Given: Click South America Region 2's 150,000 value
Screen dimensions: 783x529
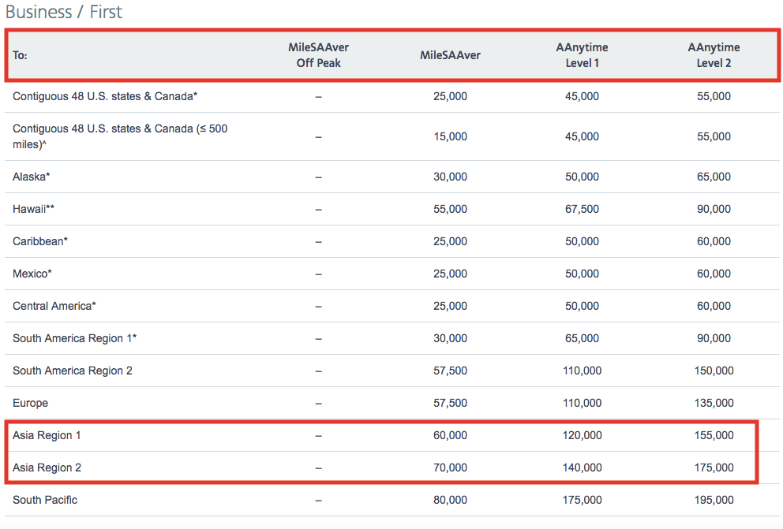Looking at the screenshot, I should pyautogui.click(x=714, y=371).
